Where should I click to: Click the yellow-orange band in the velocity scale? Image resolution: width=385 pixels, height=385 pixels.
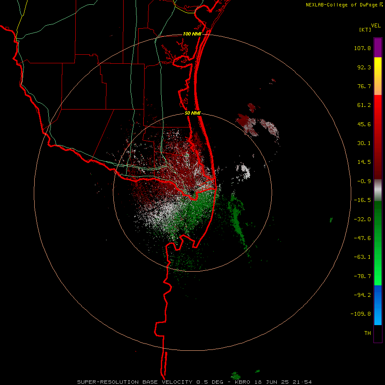[x=378, y=76]
